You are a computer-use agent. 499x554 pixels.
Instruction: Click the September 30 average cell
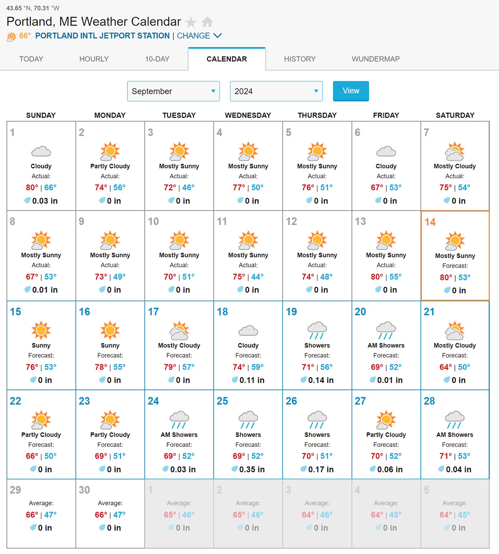pos(110,513)
